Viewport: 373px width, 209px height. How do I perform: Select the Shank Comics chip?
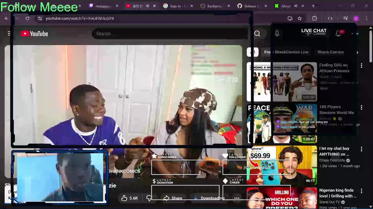point(330,52)
